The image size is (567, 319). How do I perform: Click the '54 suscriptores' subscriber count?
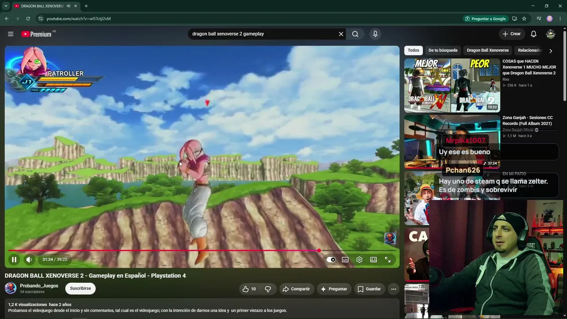coord(32,292)
